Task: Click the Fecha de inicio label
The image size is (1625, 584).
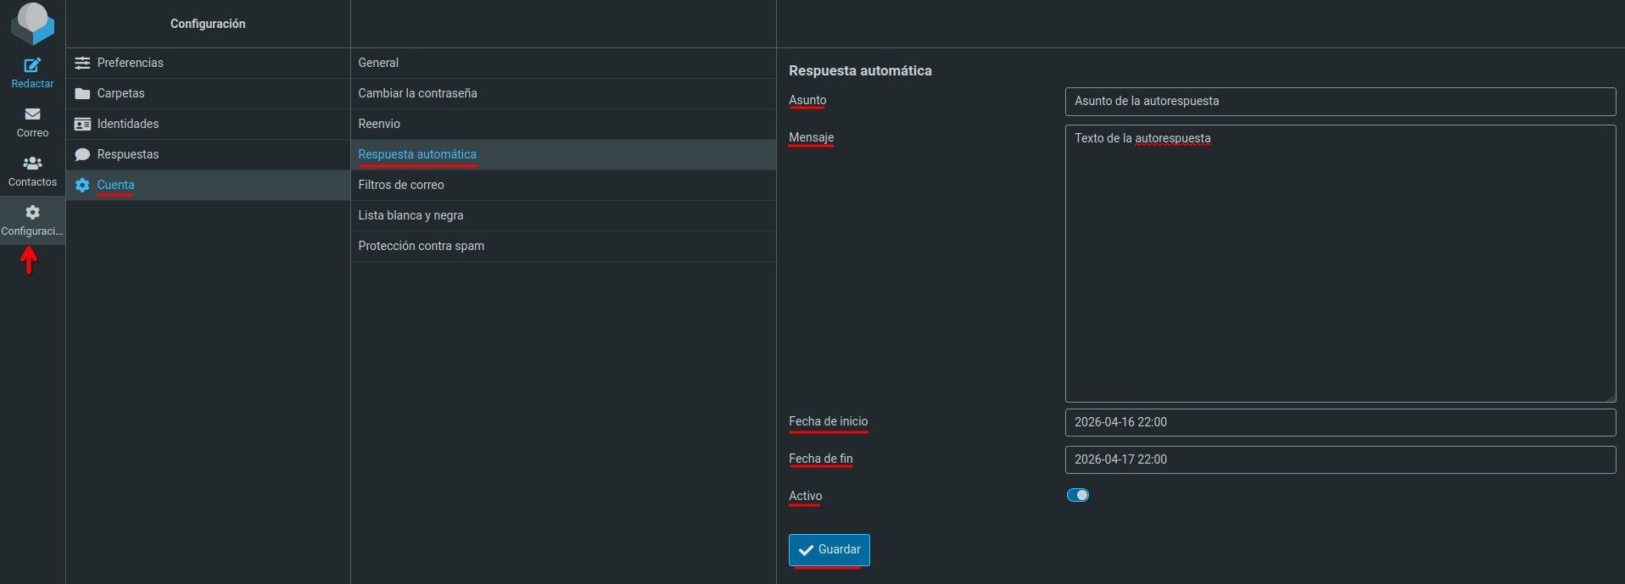Action: pyautogui.click(x=828, y=421)
